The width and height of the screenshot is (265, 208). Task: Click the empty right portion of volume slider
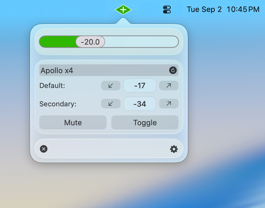tap(142, 42)
